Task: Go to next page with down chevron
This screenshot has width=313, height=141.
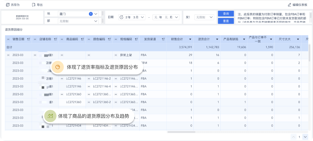Action: point(305,137)
